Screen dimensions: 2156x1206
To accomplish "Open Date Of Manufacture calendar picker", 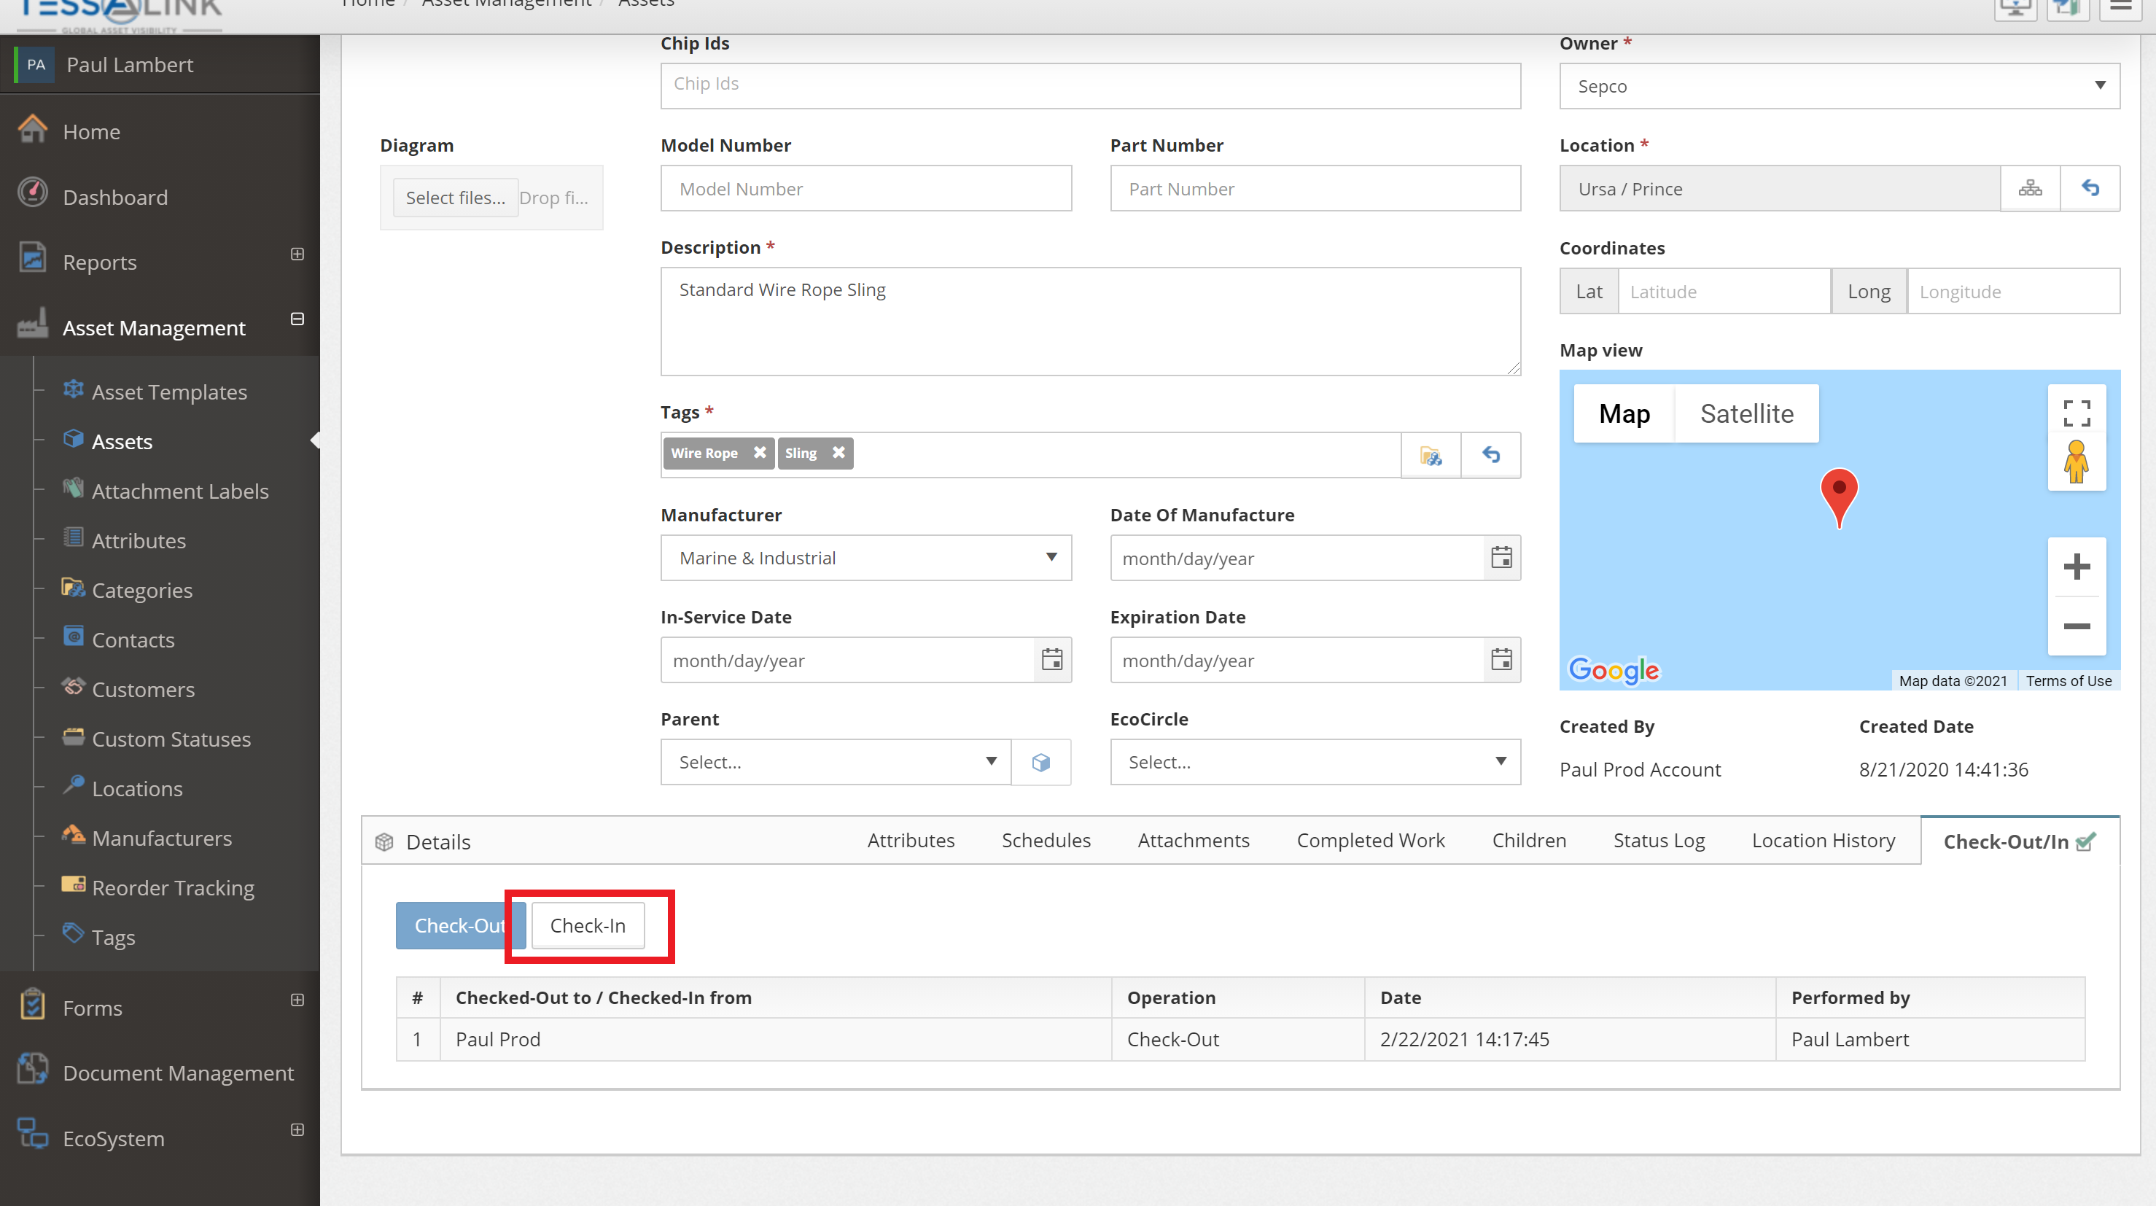I will pos(1501,557).
